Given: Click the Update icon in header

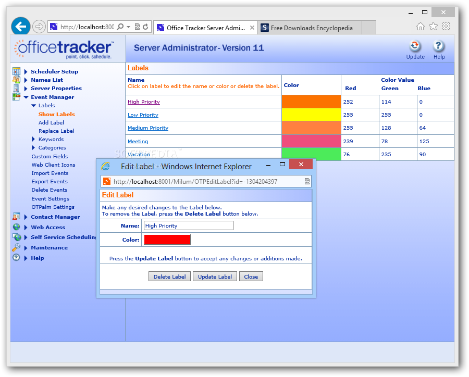Looking at the screenshot, I should tap(415, 46).
